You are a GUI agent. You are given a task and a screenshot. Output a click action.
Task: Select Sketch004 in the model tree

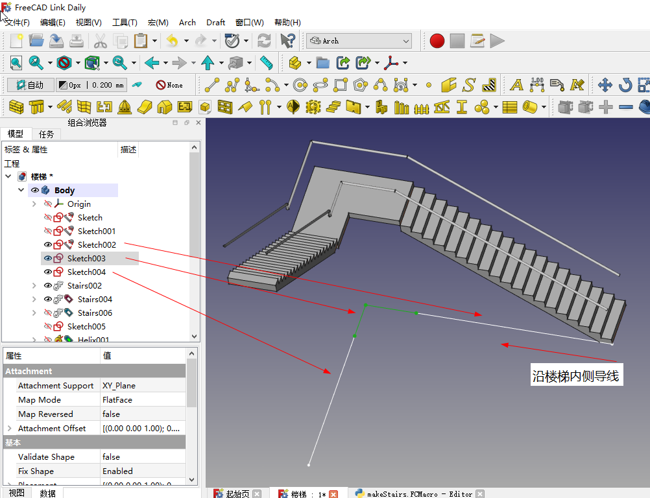[x=86, y=272]
